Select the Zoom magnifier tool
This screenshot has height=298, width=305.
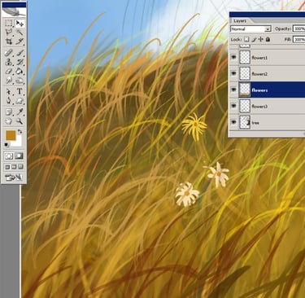[20, 121]
